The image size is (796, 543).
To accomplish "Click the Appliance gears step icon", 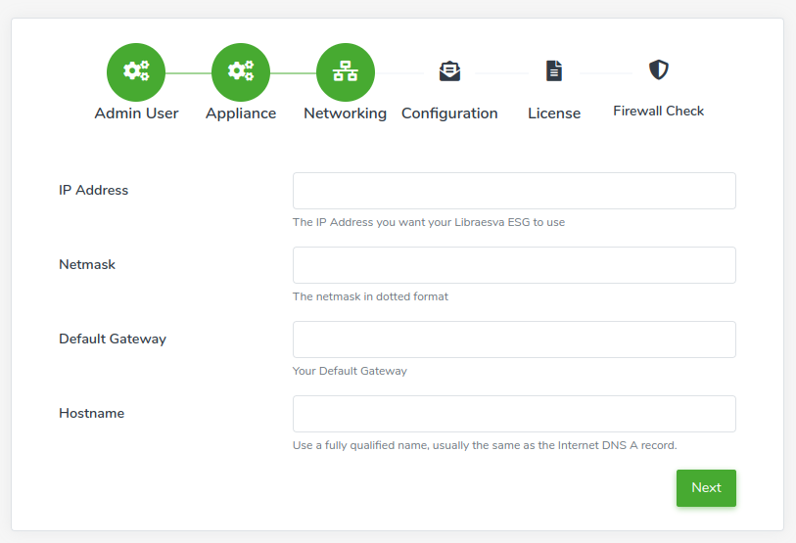I will point(241,72).
